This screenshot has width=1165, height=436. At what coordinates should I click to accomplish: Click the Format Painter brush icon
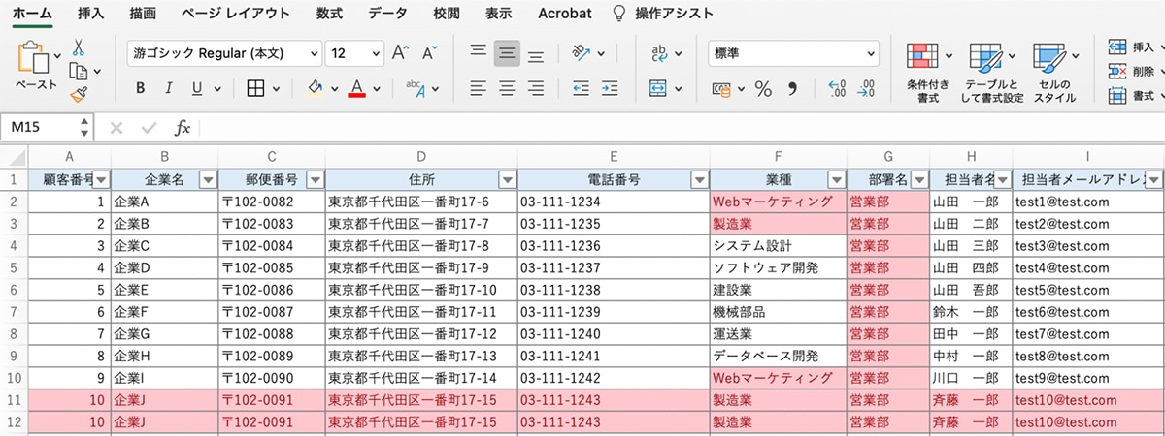(79, 95)
